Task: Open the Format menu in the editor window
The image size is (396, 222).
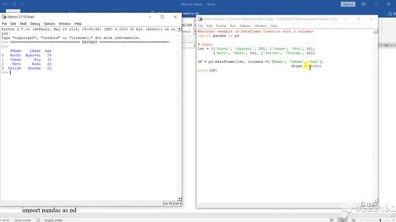Action: (221, 26)
